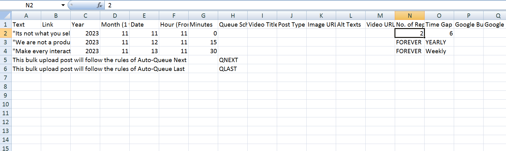Select Time Gap value 6 cell
The image size is (506, 151).
click(439, 33)
